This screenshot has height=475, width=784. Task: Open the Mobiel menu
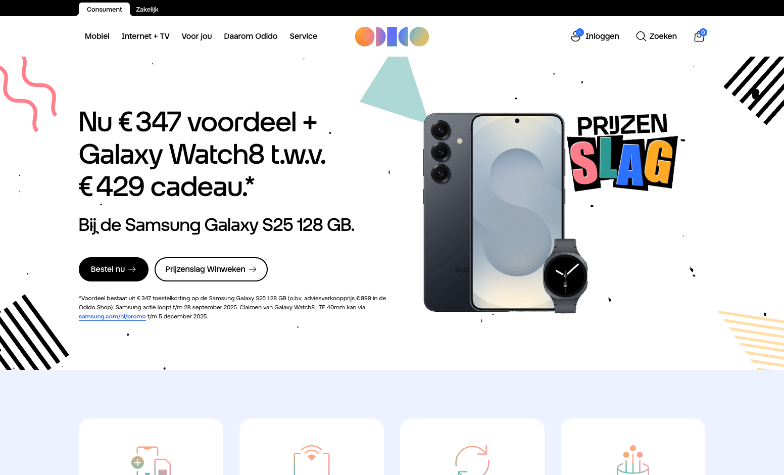(97, 36)
